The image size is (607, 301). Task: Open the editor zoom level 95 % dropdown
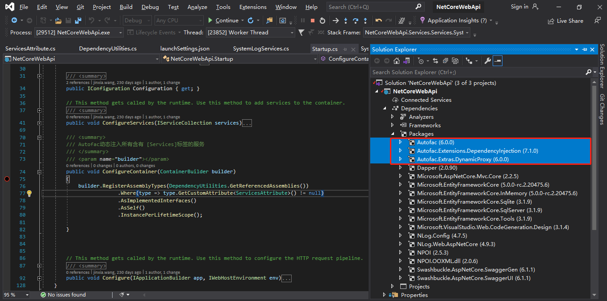[27, 295]
